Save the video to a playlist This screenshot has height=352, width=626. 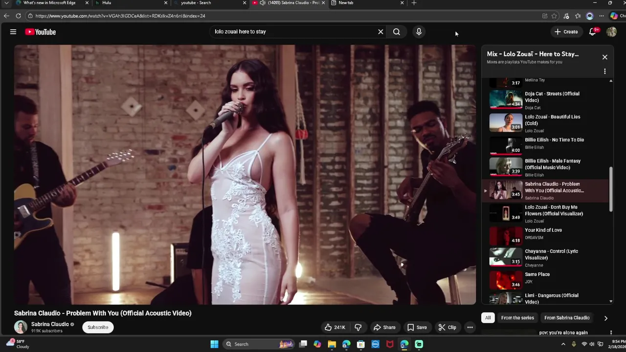point(417,328)
